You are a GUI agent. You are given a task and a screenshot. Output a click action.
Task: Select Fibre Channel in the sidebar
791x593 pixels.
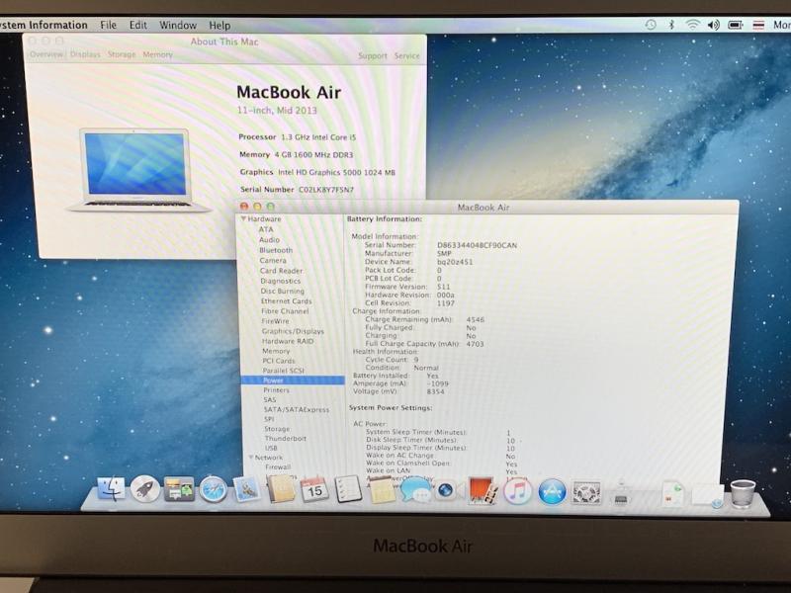[285, 311]
